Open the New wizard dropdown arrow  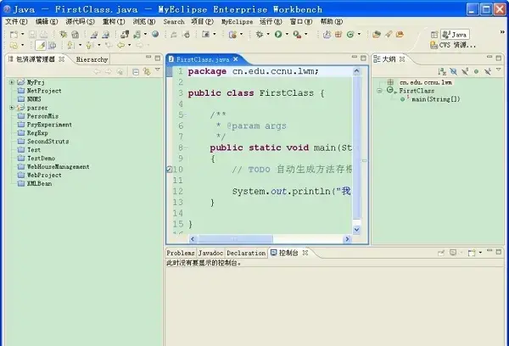22,34
